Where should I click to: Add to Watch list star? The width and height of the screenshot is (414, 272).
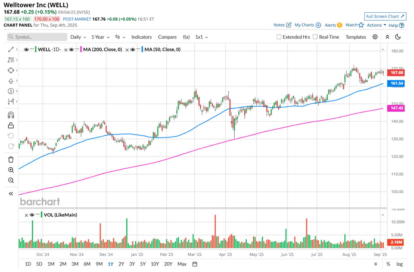coord(361,25)
